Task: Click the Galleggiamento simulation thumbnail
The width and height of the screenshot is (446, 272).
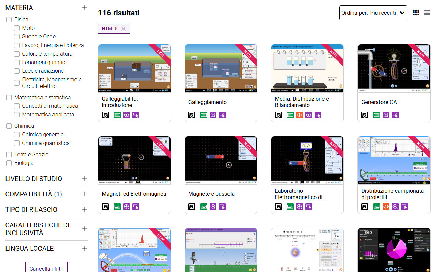Action: (x=221, y=68)
